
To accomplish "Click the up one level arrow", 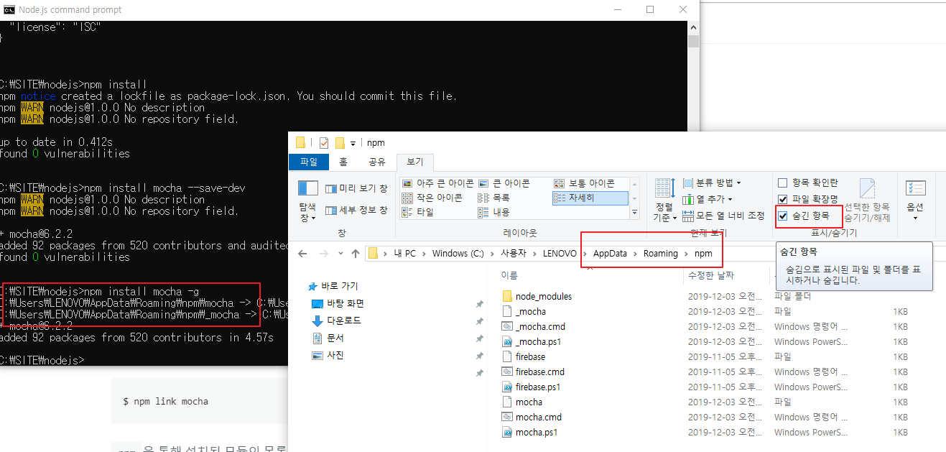I will [x=356, y=254].
